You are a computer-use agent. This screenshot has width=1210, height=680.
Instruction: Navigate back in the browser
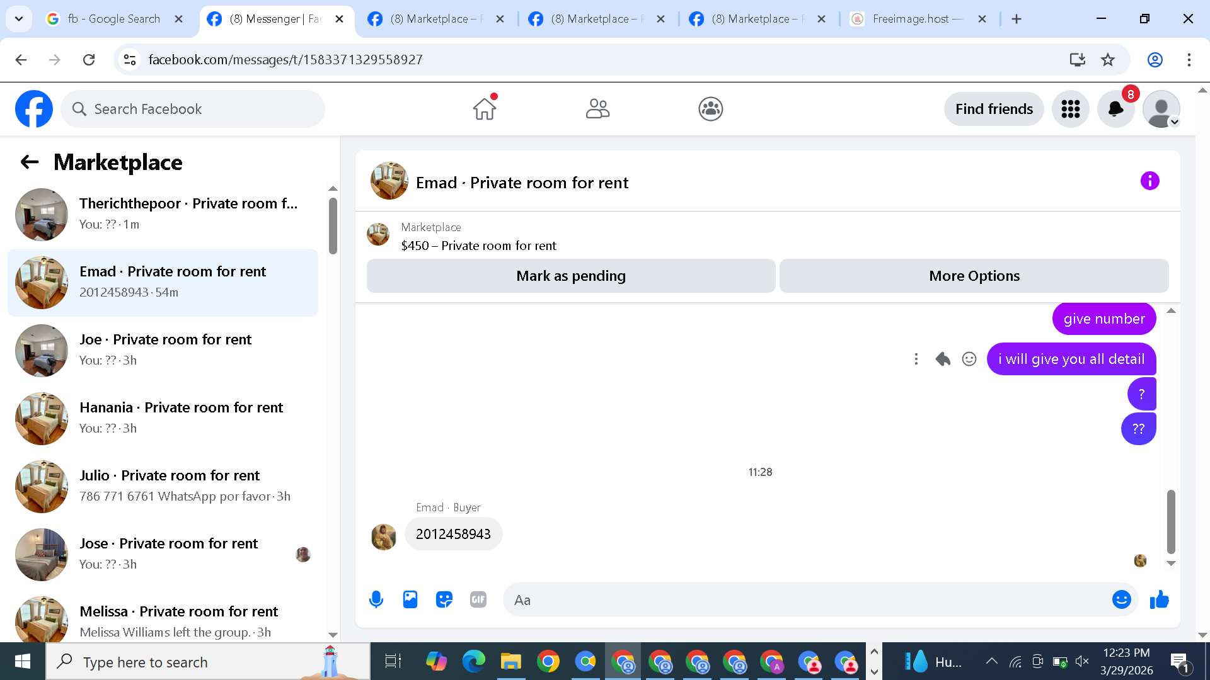[21, 60]
